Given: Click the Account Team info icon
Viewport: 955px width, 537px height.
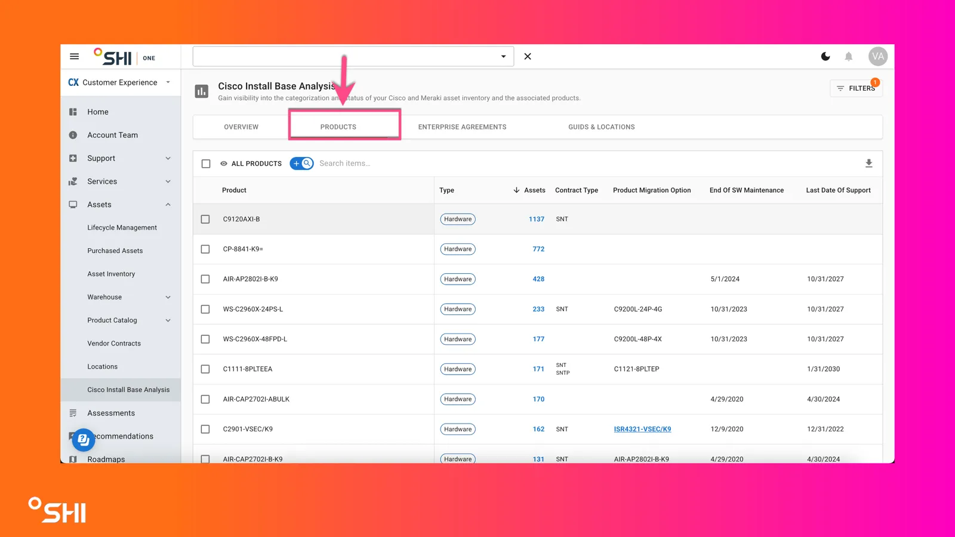Looking at the screenshot, I should coord(73,135).
